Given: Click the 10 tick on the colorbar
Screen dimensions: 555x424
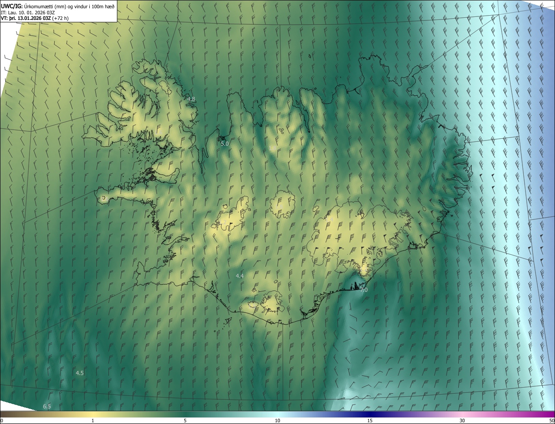Looking at the screenshot, I should coord(277,421).
